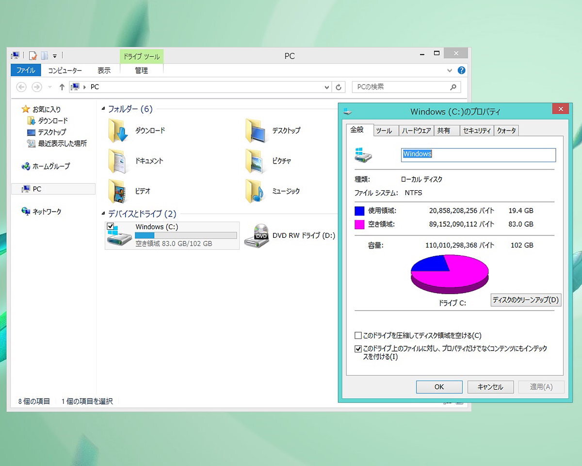Viewport: 582px width, 466px height.
Task: Switch to the ハードウェア tab
Action: tap(416, 131)
